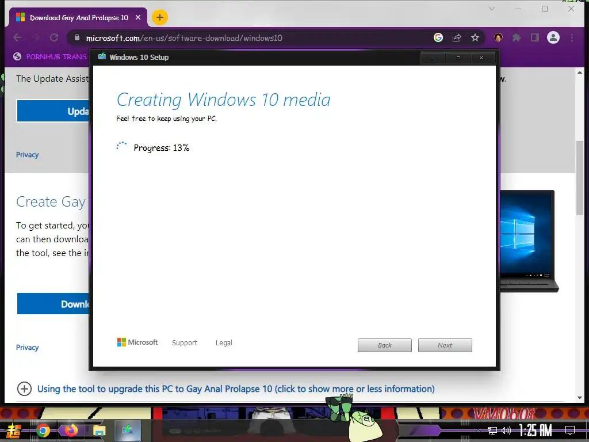This screenshot has width=589, height=442.
Task: Open the tab search chevron
Action: 491,9
